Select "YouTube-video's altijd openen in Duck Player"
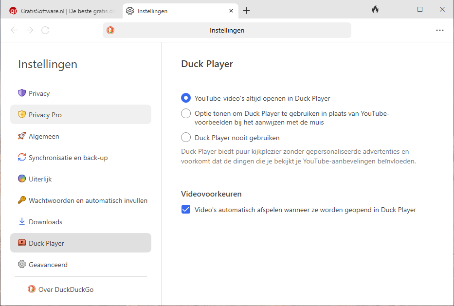Viewport: 454px width, 306px height. pos(186,98)
